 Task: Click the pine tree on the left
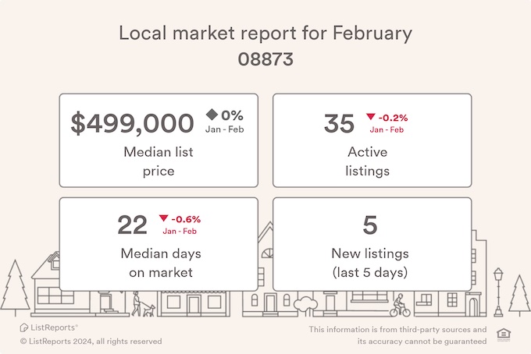(x=16, y=288)
